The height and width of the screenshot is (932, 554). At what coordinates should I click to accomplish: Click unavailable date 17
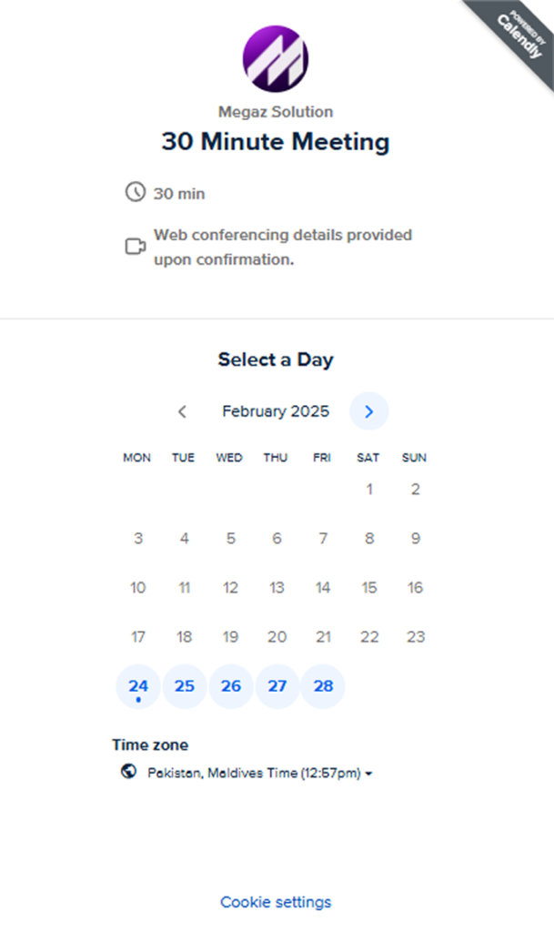pos(138,637)
